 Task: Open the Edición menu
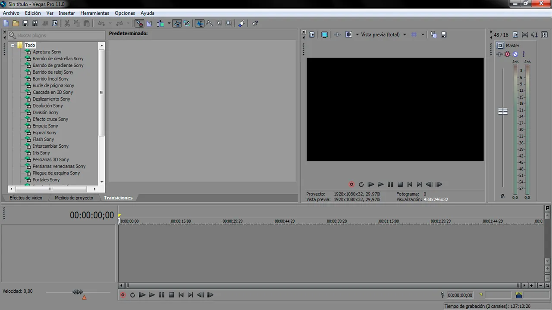pos(33,13)
